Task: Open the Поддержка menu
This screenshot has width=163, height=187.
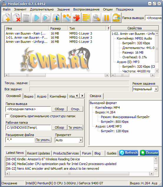Action: click(124, 9)
